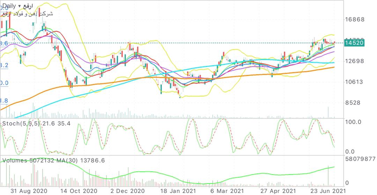
Task: Click the 16868 price axis label
Action: pos(355,19)
